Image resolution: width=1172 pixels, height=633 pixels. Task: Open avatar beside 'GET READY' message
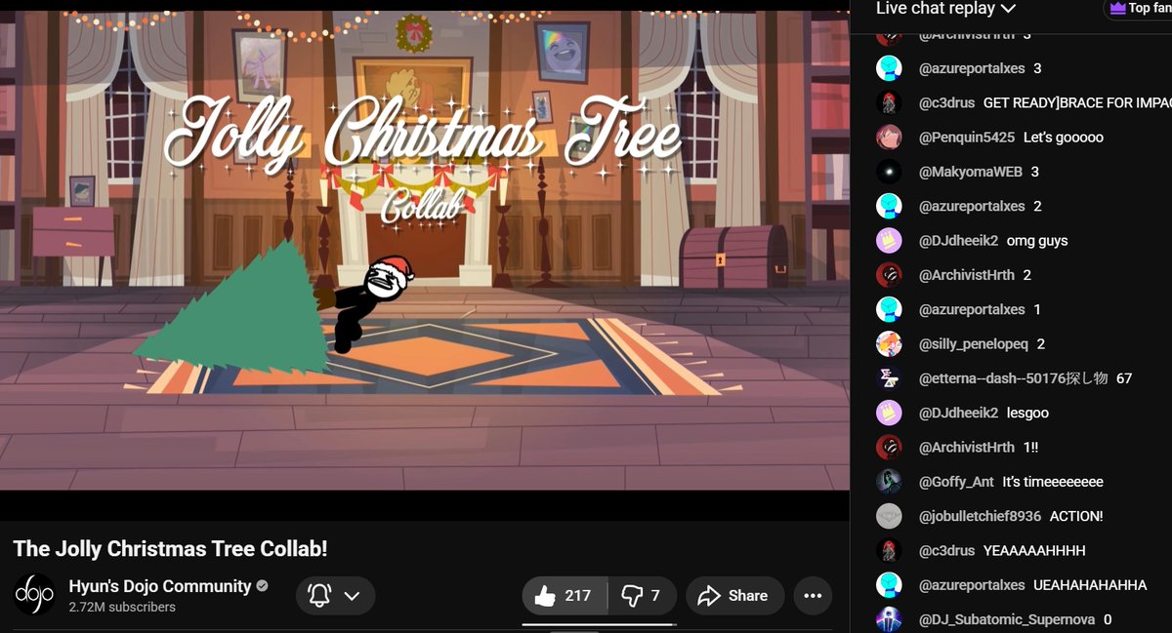(889, 102)
